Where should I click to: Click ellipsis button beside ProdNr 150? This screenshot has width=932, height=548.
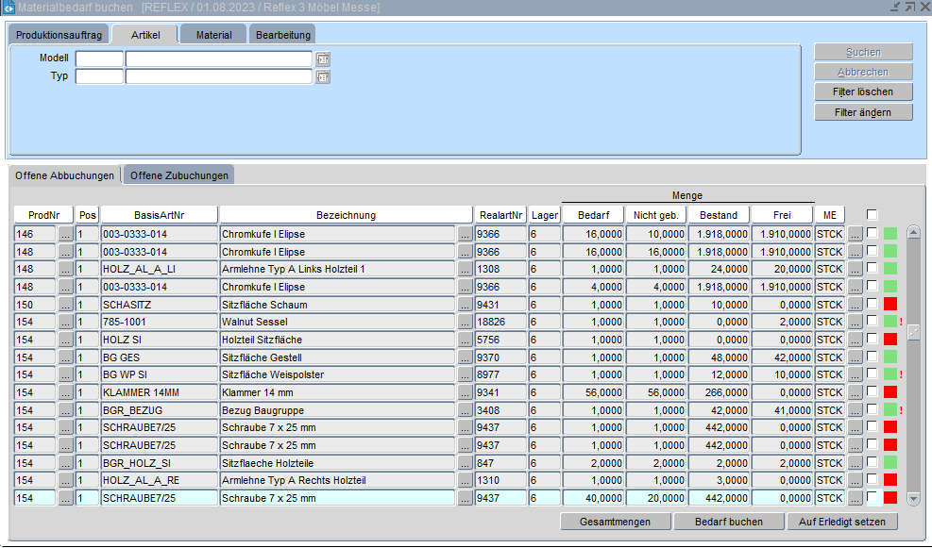tap(65, 305)
